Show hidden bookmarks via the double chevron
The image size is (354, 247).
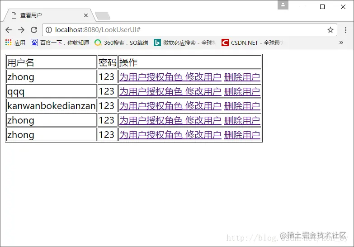coord(341,43)
